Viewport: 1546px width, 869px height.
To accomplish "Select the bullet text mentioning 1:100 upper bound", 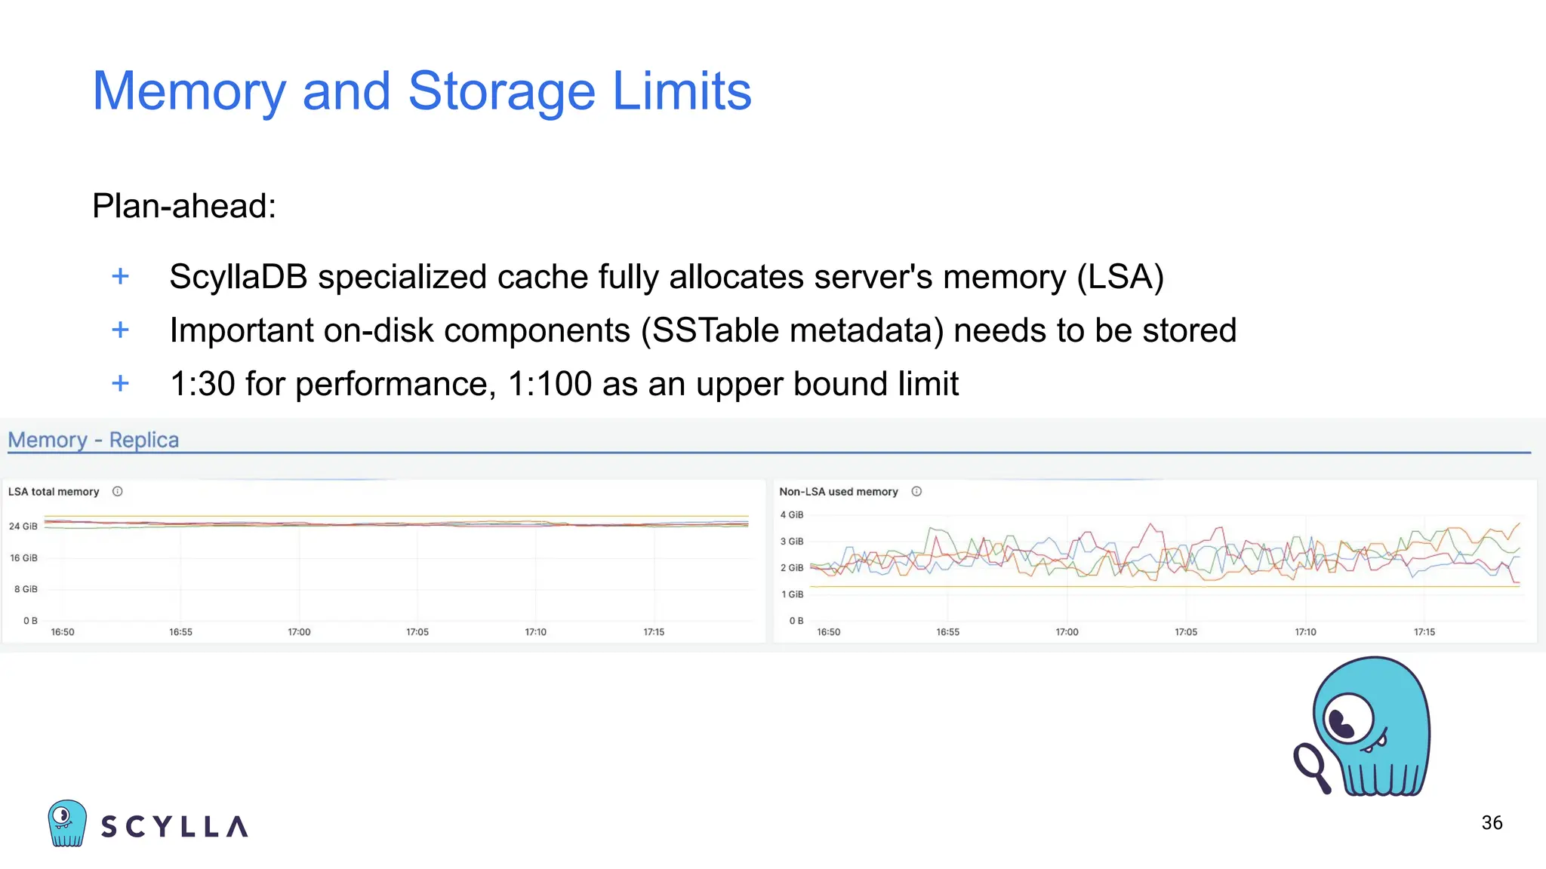I will 564,384.
